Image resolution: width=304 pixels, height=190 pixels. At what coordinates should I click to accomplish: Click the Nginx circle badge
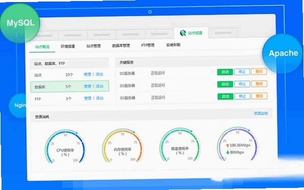[x=18, y=105]
